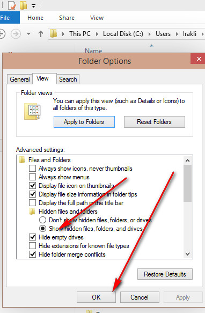Select Hidden files and folders tree item
This screenshot has width=205, height=313.
[68, 212]
